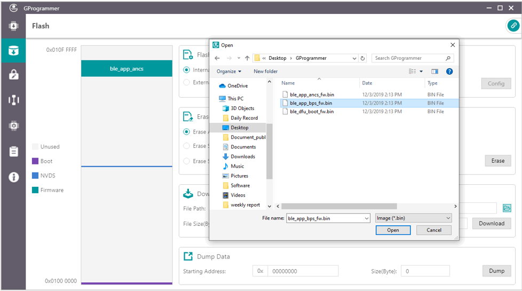Select the third Erase radio option
522x291 pixels.
click(186, 161)
